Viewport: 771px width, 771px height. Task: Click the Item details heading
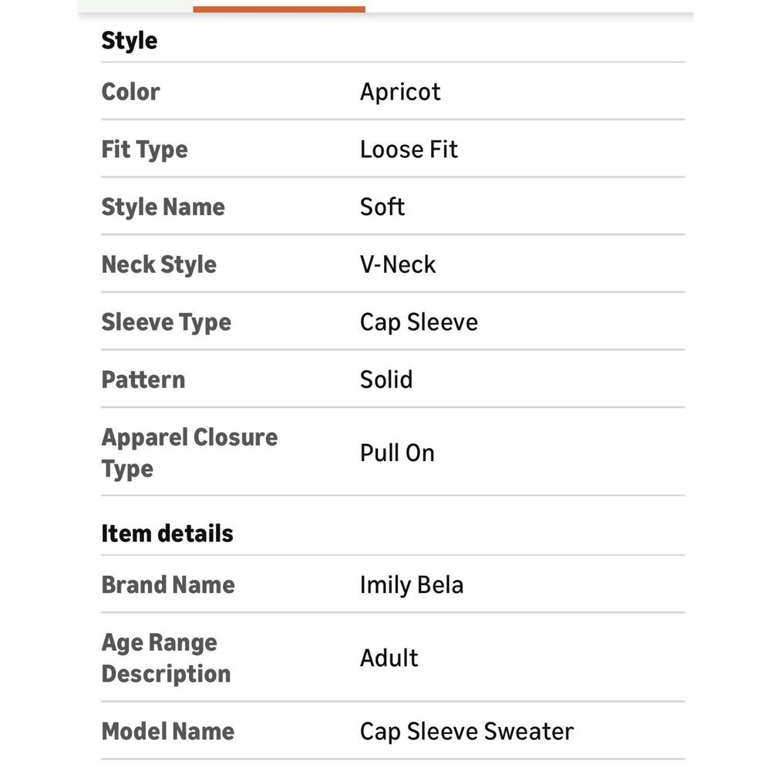167,534
